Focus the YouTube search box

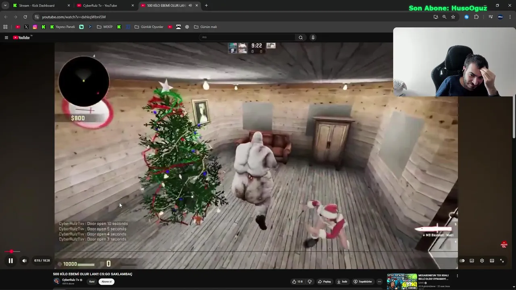(247, 37)
